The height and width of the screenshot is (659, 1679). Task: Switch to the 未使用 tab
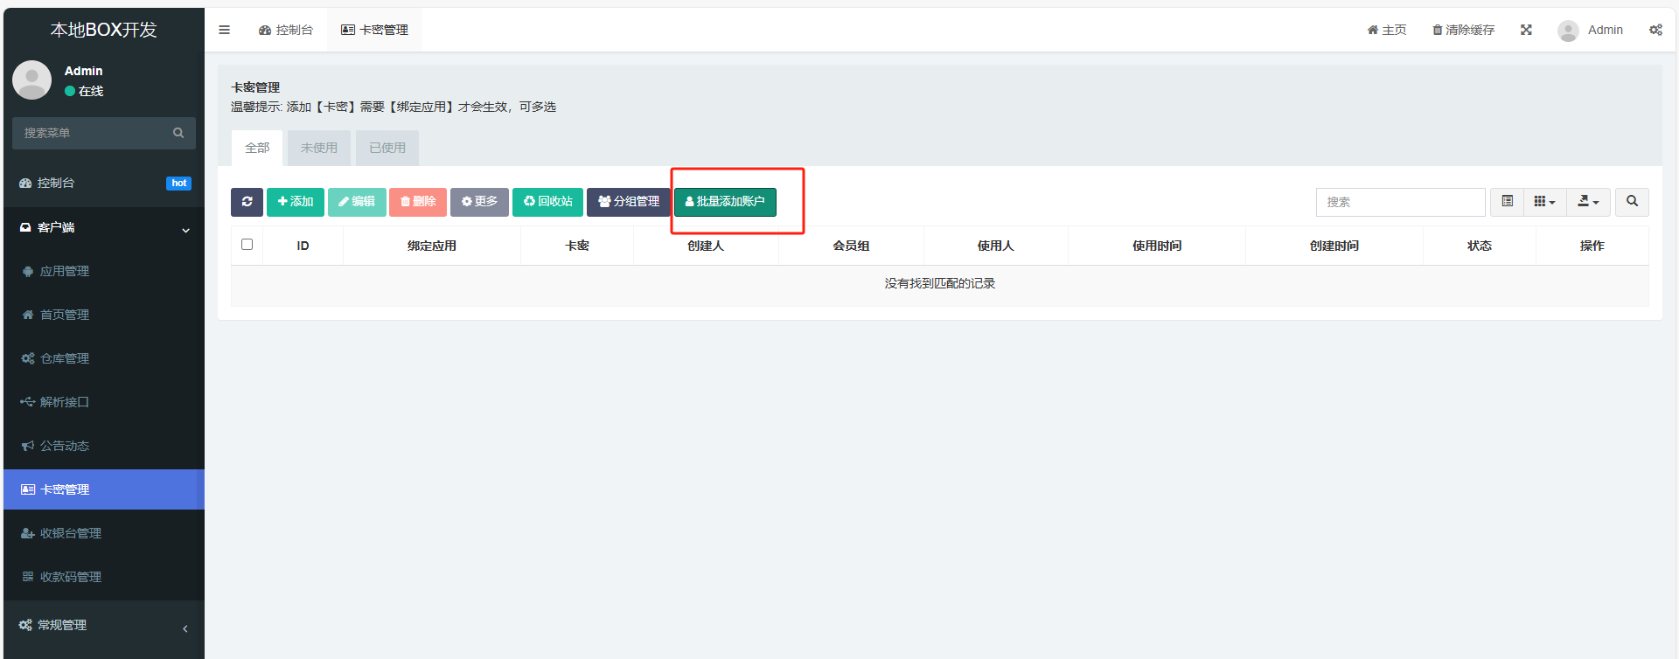319,149
